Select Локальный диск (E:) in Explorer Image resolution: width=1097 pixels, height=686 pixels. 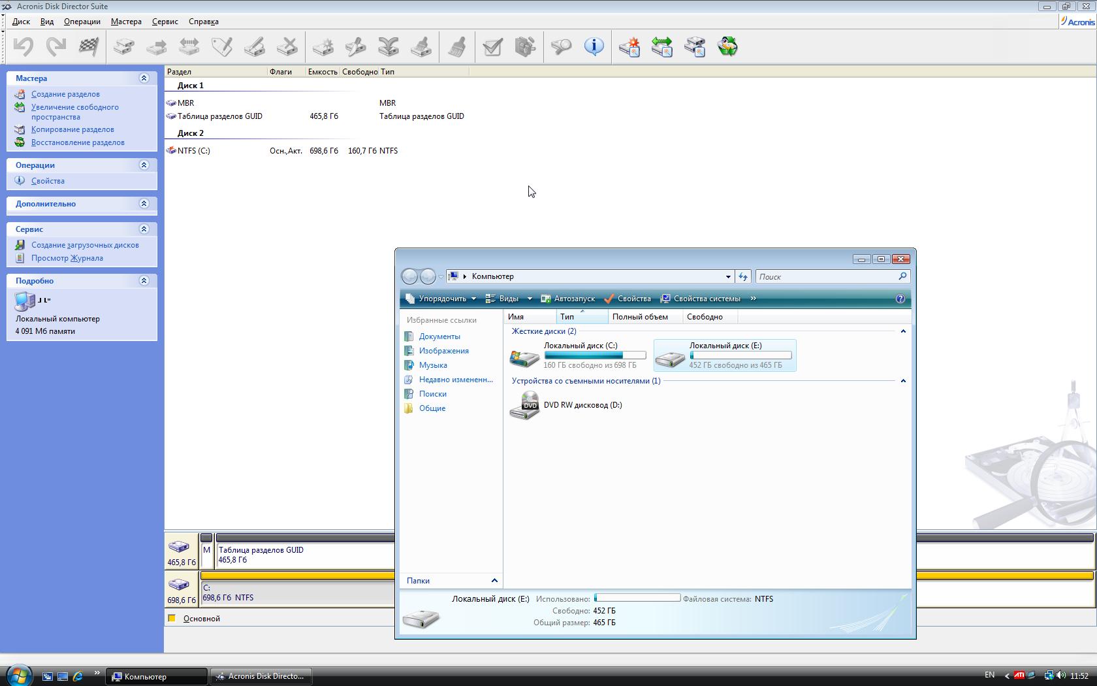(725, 355)
